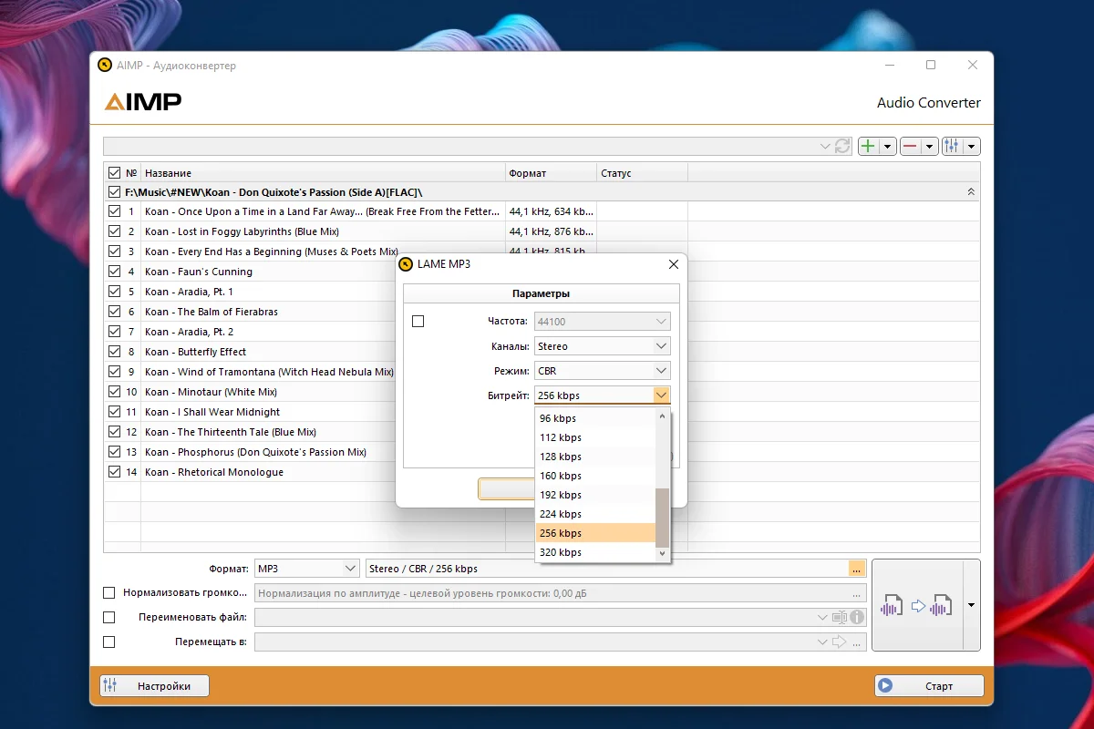Open the Частота 44100 dropdown

tap(603, 322)
